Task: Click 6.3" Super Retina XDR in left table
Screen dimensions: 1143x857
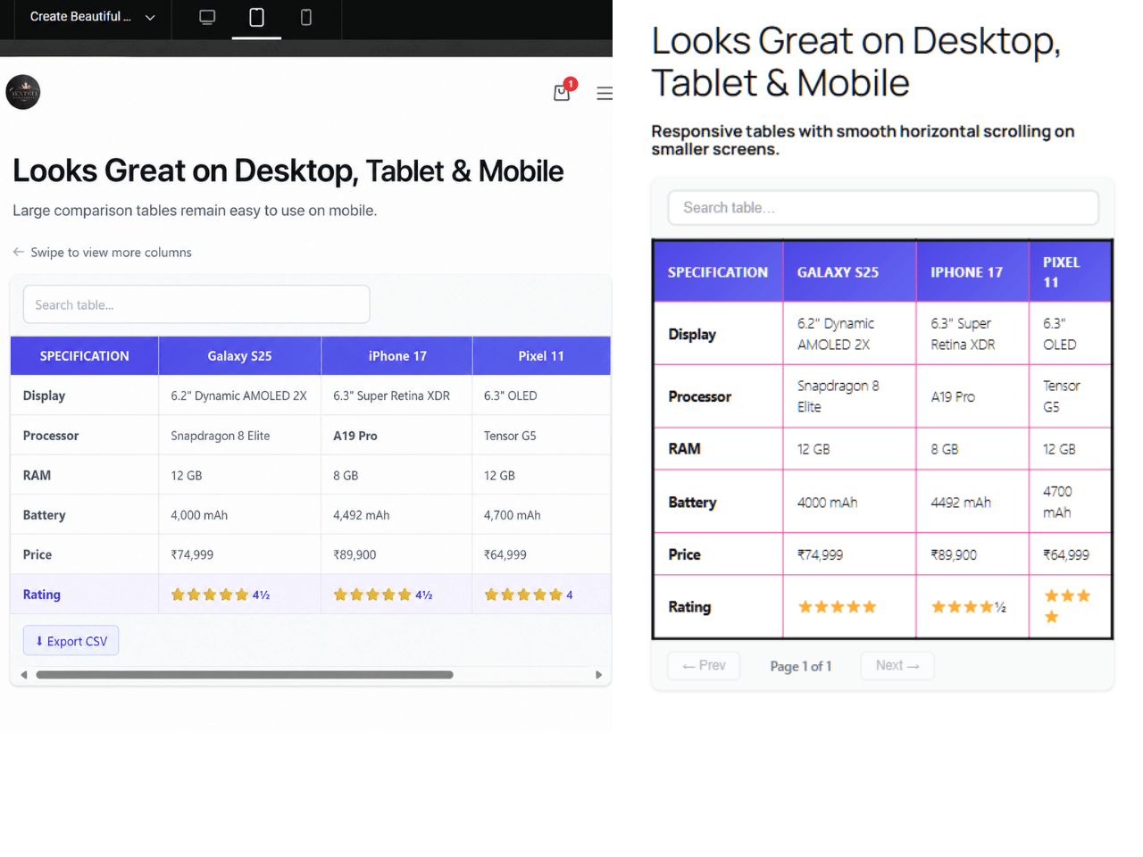Action: pos(391,395)
